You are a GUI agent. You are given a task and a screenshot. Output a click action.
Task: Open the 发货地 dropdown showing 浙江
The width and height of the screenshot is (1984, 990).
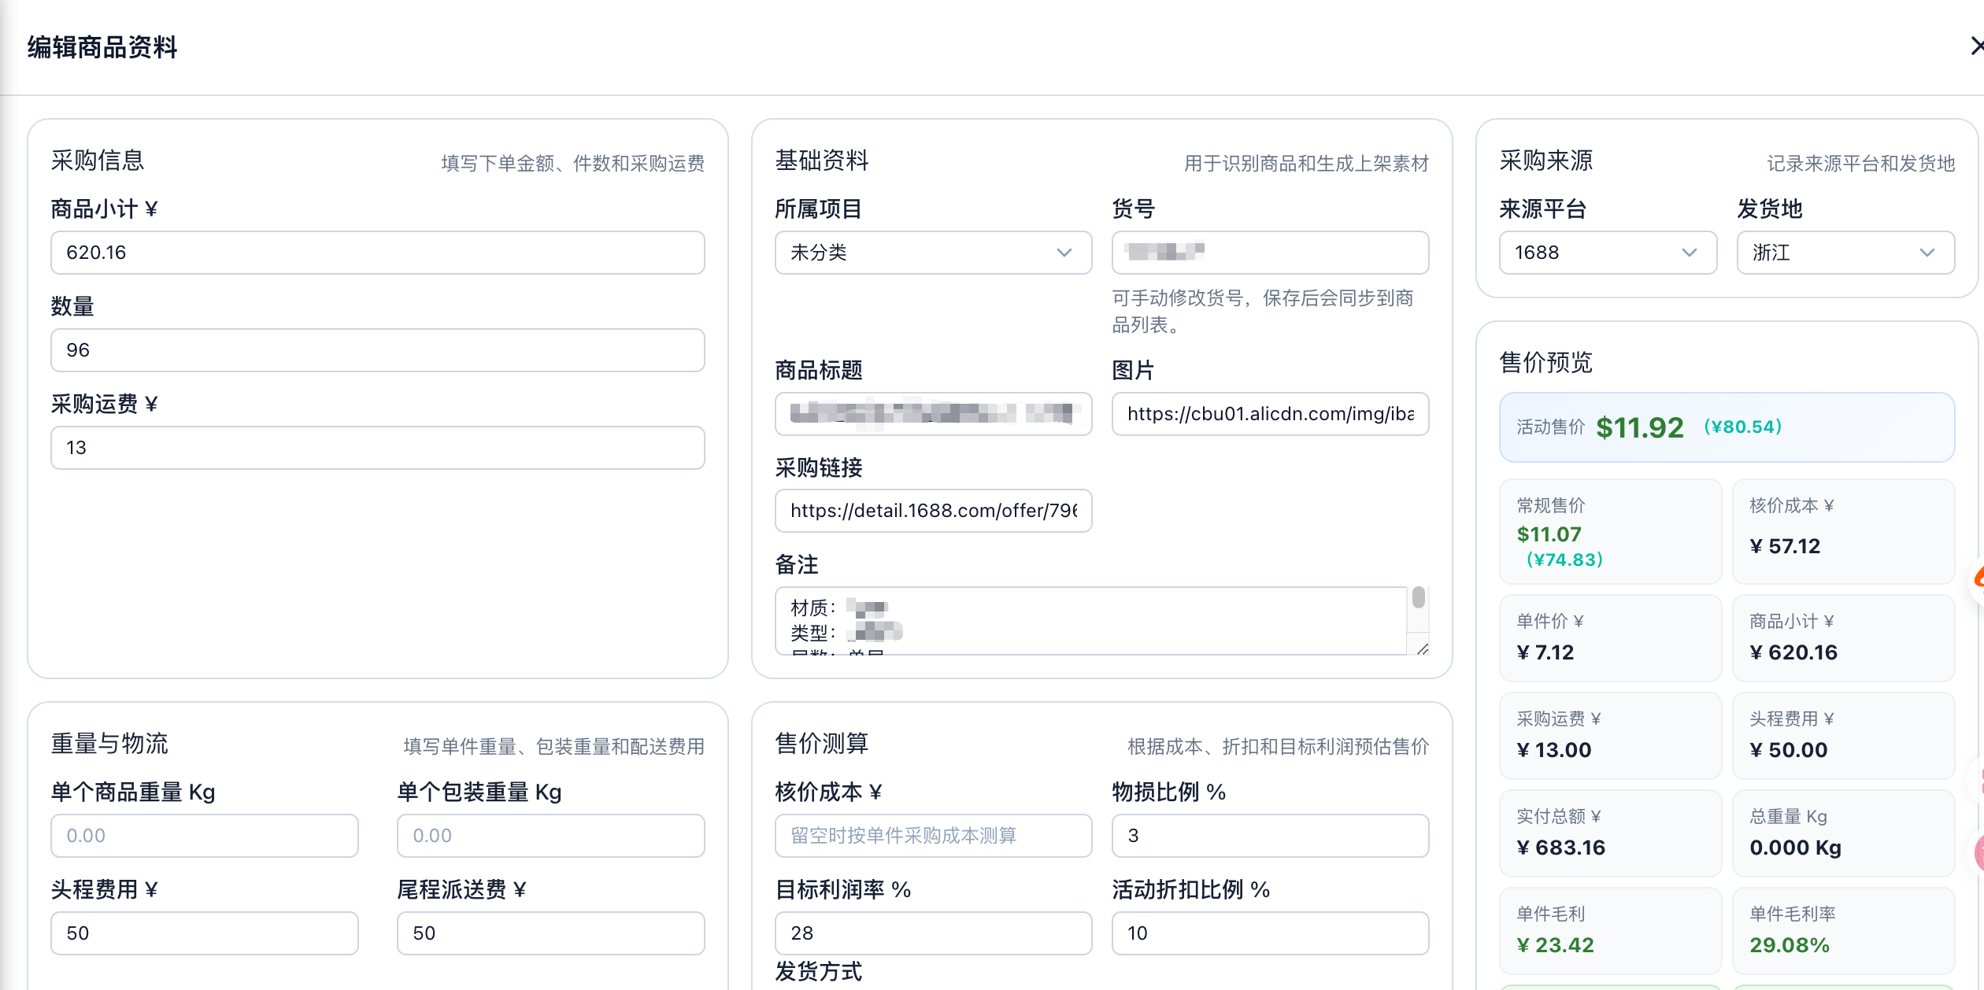click(1845, 253)
